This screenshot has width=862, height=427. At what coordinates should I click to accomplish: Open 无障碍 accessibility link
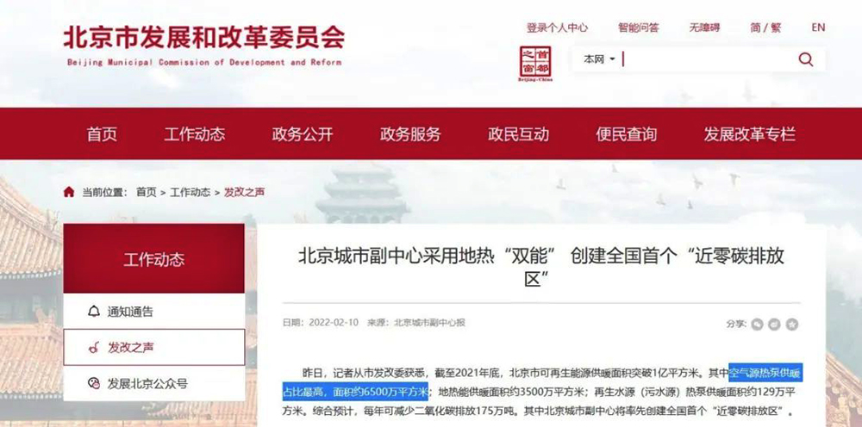click(x=704, y=28)
